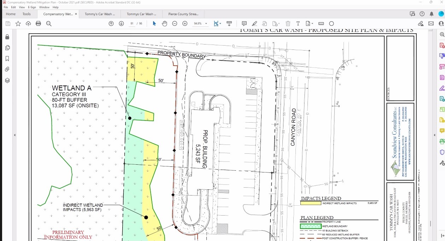The image size is (445, 241).
Task: Select the Hand pan tool
Action: click(164, 24)
